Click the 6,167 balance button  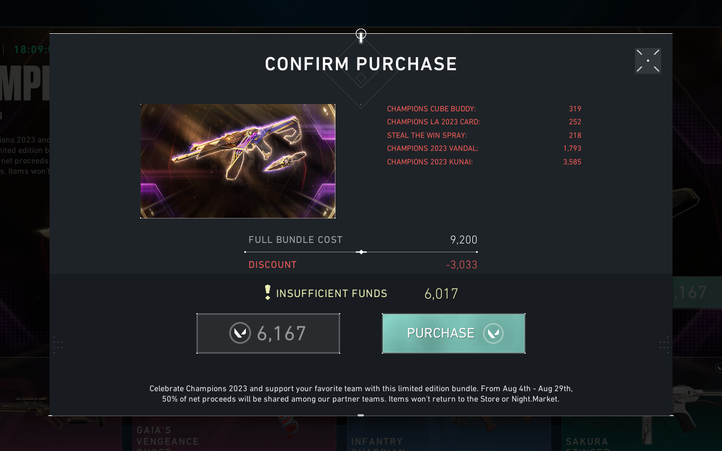[x=268, y=333]
